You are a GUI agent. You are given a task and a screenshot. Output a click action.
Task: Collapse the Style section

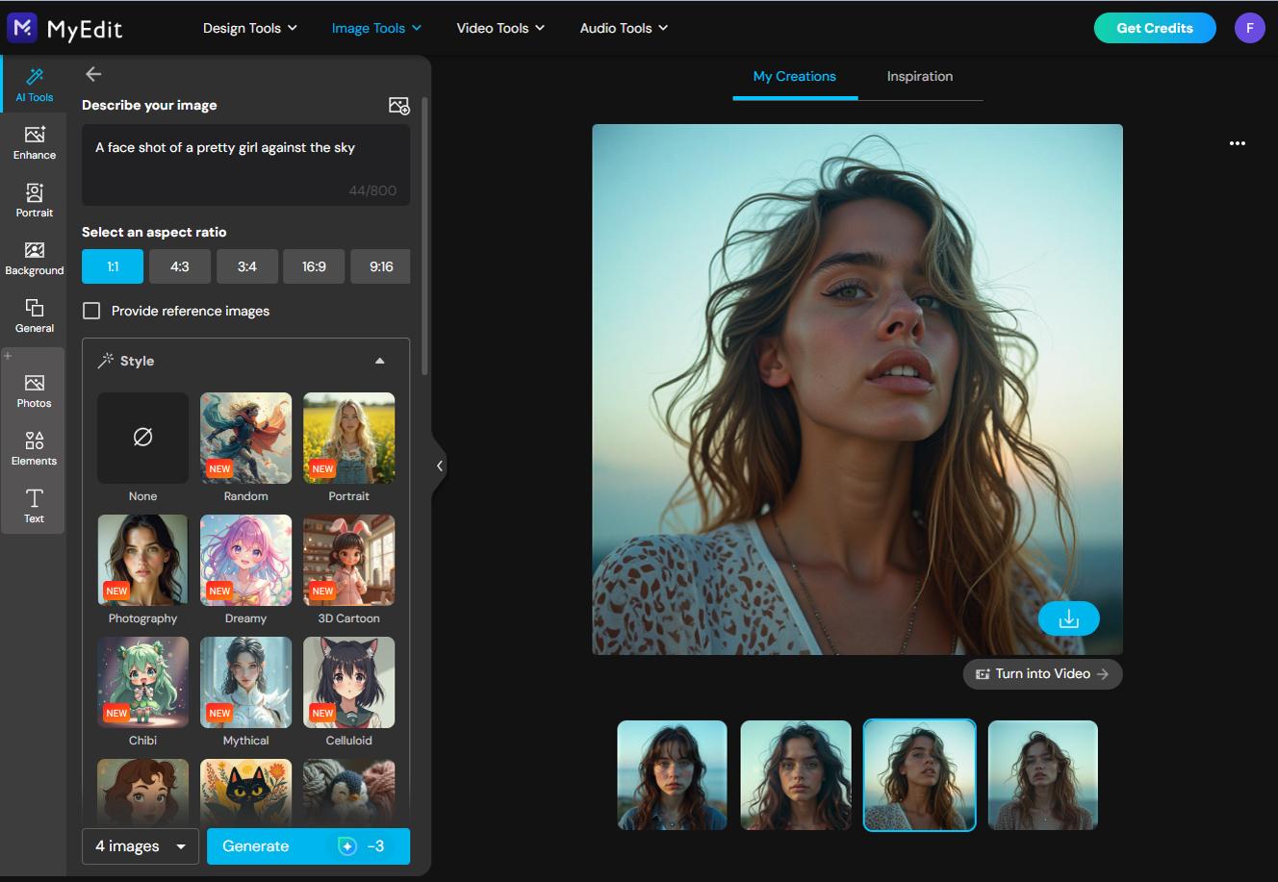coord(379,360)
